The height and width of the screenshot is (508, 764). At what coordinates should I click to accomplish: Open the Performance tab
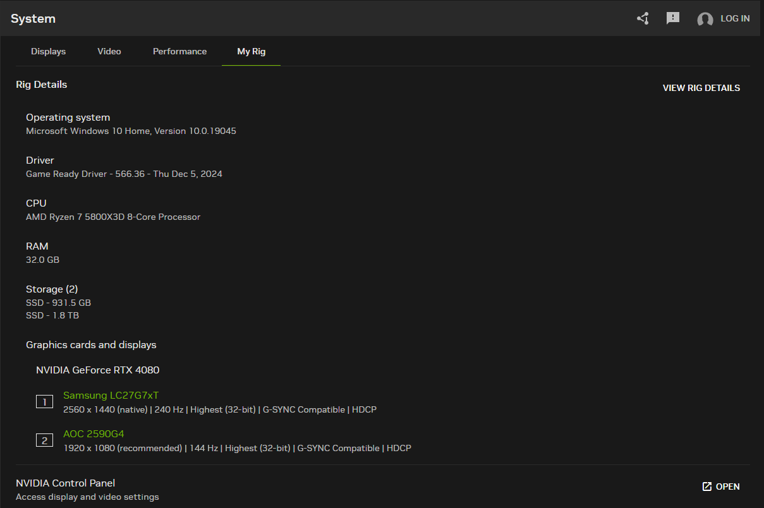pyautogui.click(x=179, y=51)
